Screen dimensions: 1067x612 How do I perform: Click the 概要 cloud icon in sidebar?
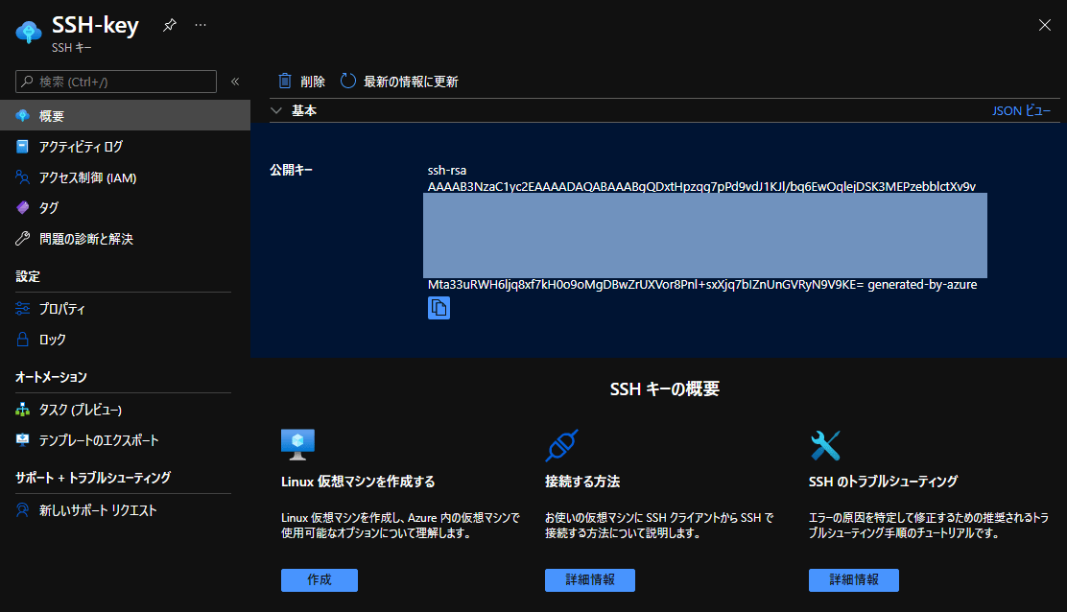click(x=22, y=116)
